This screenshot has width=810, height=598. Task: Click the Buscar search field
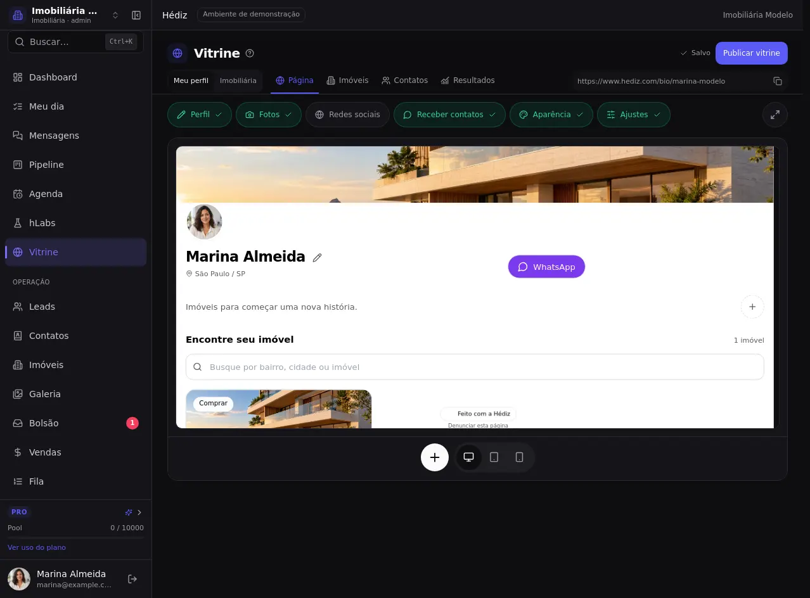coord(75,42)
